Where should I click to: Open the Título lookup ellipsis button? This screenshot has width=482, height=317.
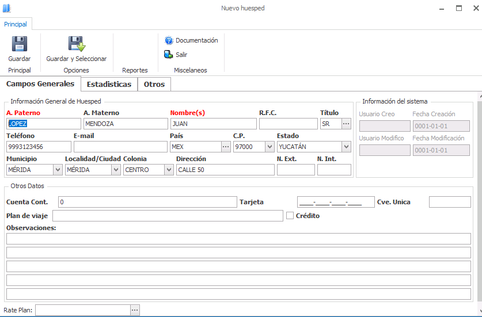pos(346,124)
